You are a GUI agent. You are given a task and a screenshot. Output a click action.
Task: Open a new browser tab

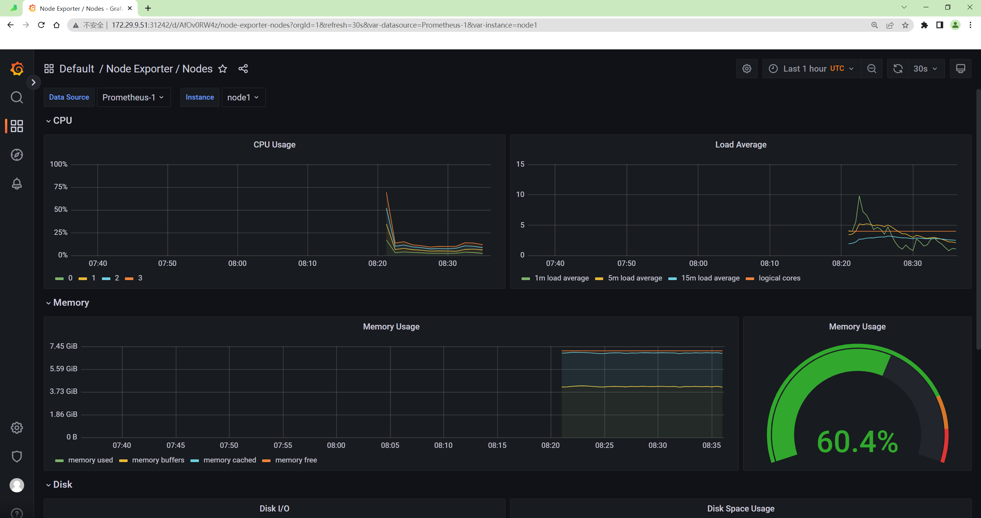[x=148, y=8]
